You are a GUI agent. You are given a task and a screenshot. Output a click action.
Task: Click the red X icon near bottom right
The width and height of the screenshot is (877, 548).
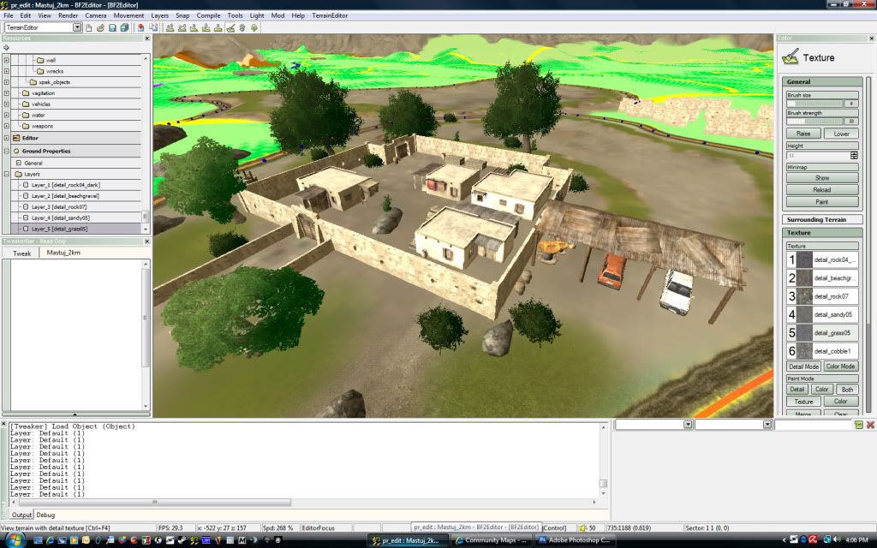pyautogui.click(x=870, y=425)
